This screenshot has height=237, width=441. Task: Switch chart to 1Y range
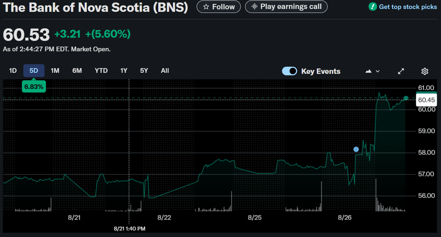pos(124,71)
